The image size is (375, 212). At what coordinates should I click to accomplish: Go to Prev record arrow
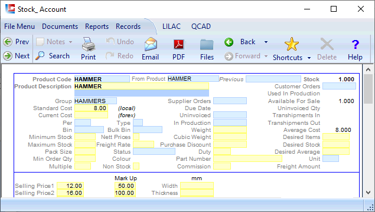point(8,42)
